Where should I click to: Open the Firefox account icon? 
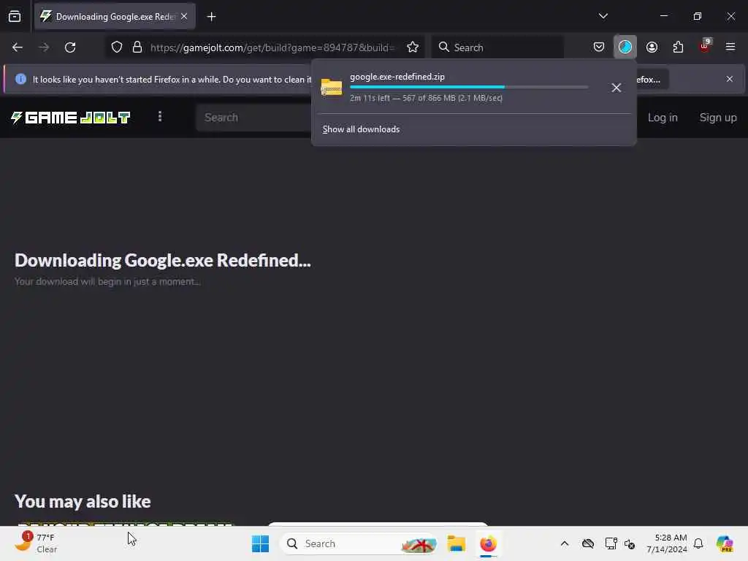652,47
